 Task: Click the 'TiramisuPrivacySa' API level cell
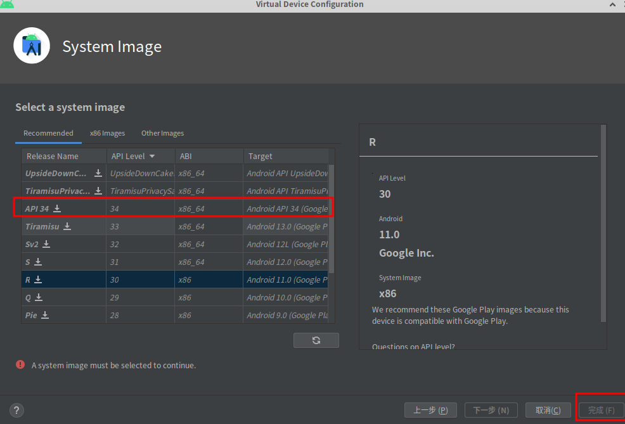coord(141,191)
